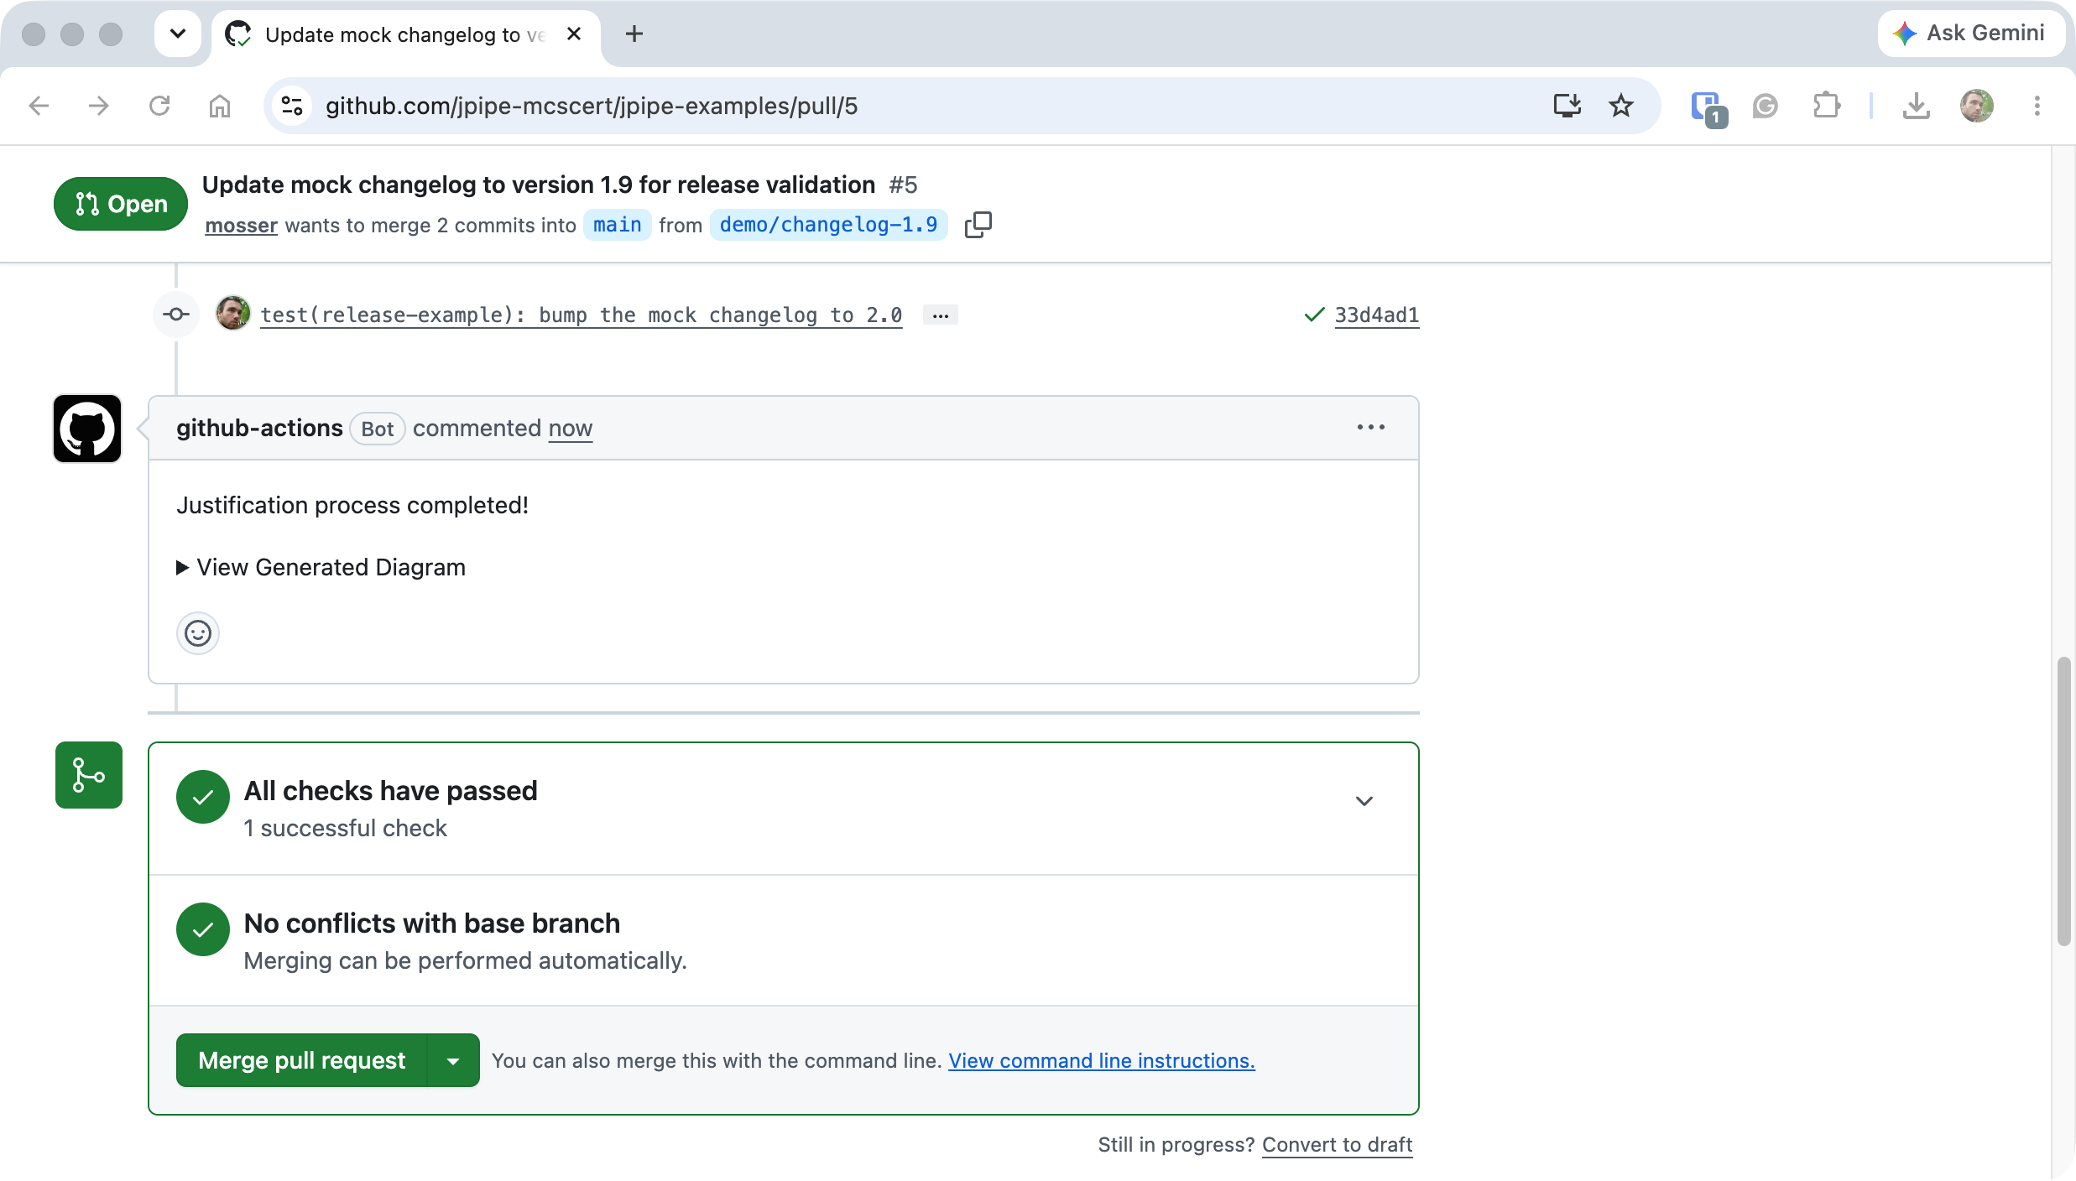
Task: Click the github-actions bot avatar
Action: point(87,429)
